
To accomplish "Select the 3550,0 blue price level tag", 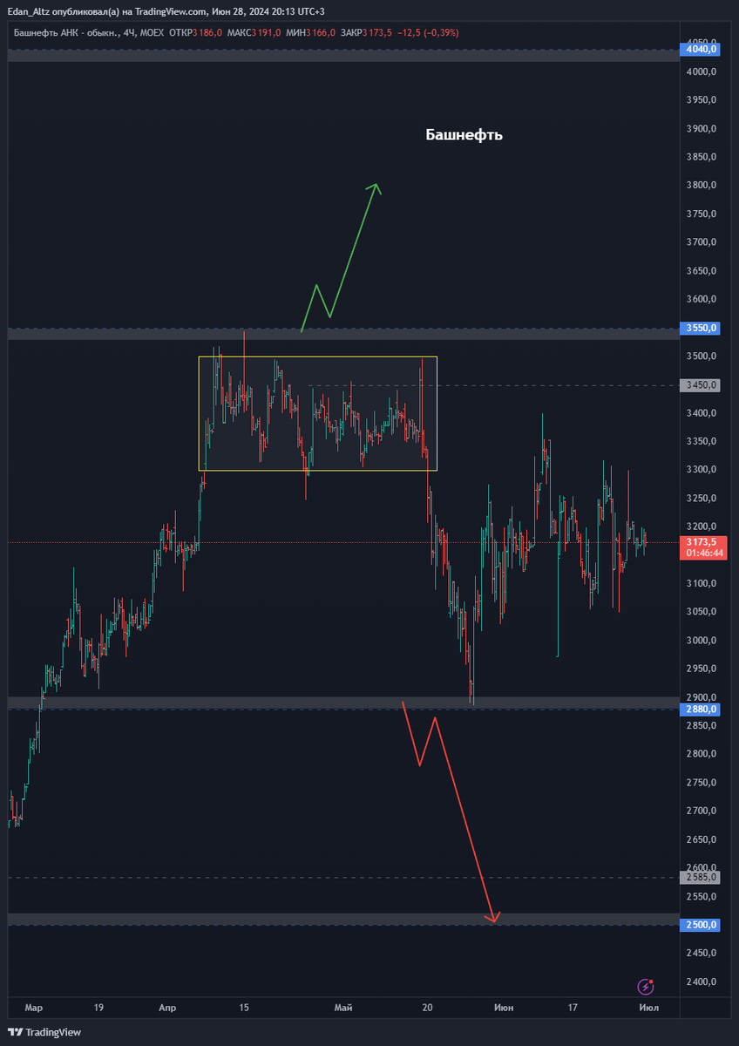I will pyautogui.click(x=702, y=328).
